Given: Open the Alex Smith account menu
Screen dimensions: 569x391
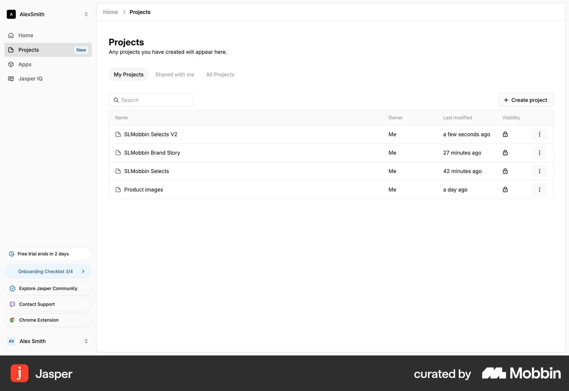Looking at the screenshot, I should tap(86, 341).
